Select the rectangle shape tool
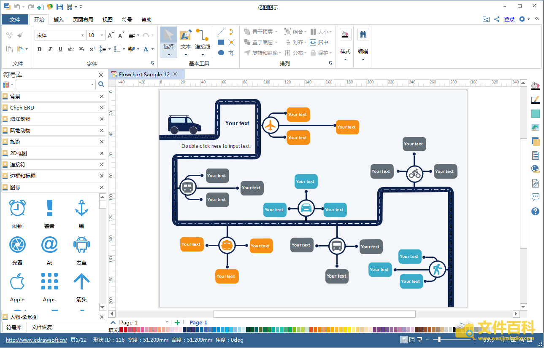The image size is (544, 348). point(221,42)
